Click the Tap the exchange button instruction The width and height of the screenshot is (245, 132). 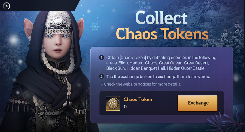158,77
